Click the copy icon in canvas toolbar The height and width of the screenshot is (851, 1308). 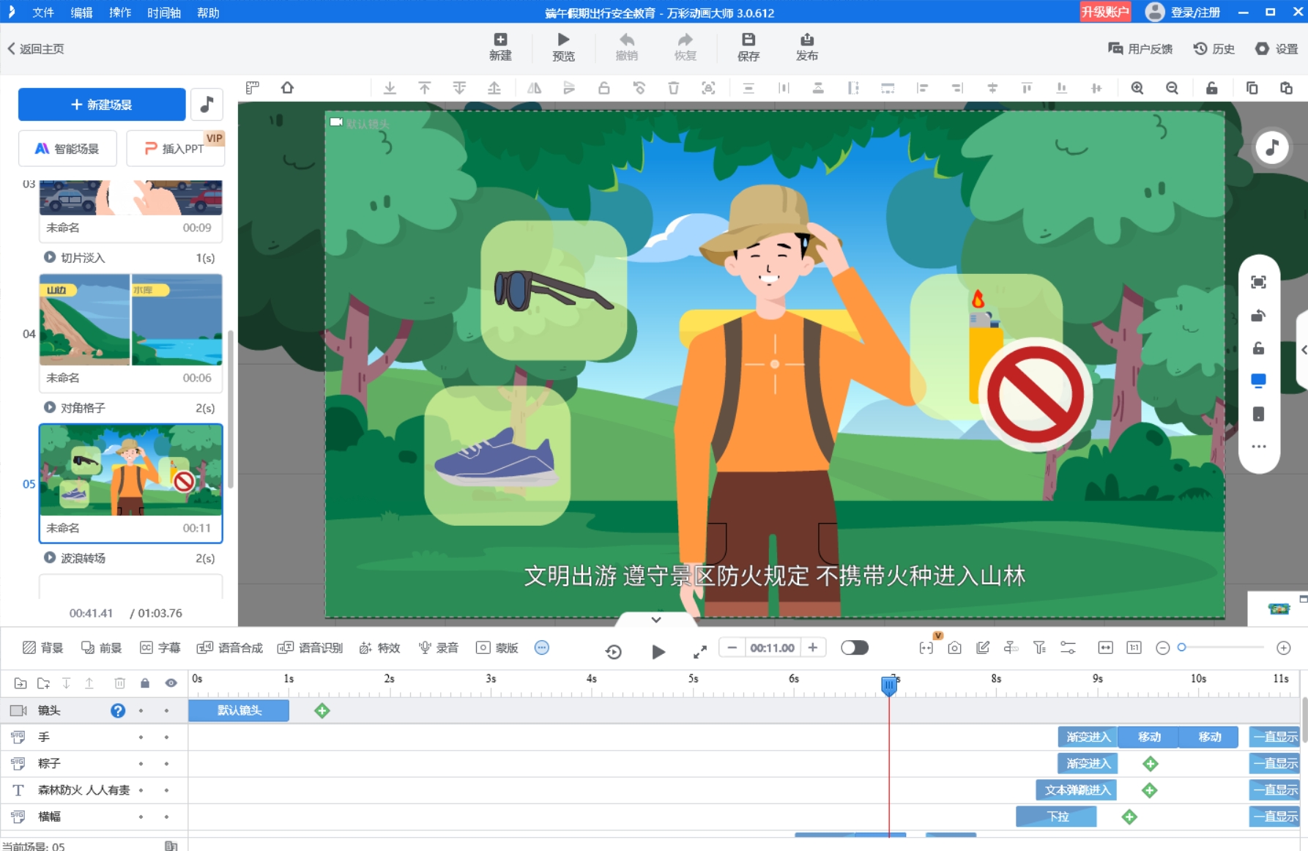click(x=1252, y=88)
